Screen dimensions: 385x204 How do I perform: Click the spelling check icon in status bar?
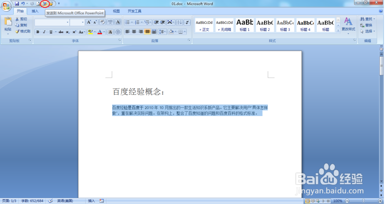click(x=50, y=201)
